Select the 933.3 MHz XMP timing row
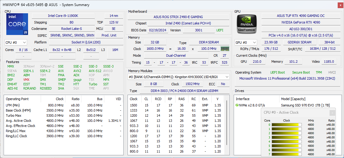 (176, 126)
